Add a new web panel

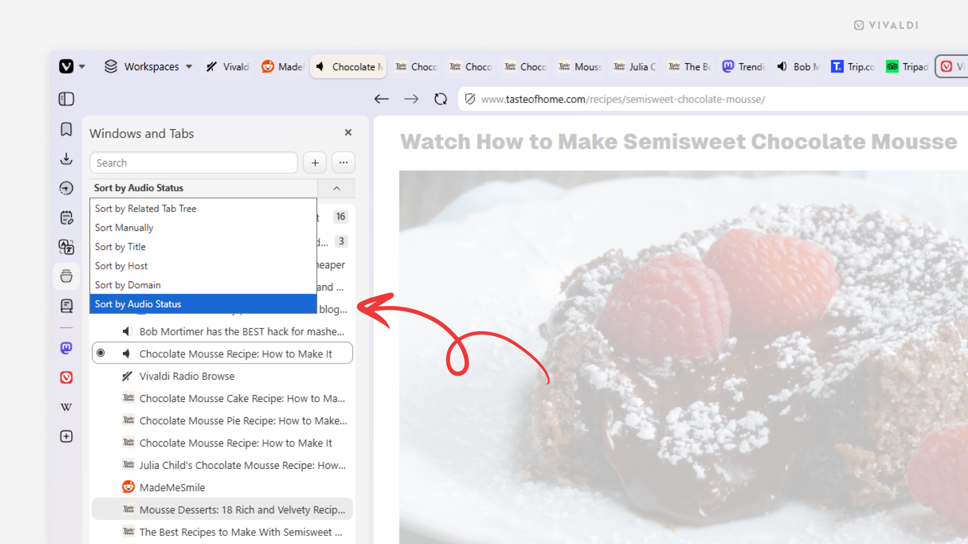[66, 436]
